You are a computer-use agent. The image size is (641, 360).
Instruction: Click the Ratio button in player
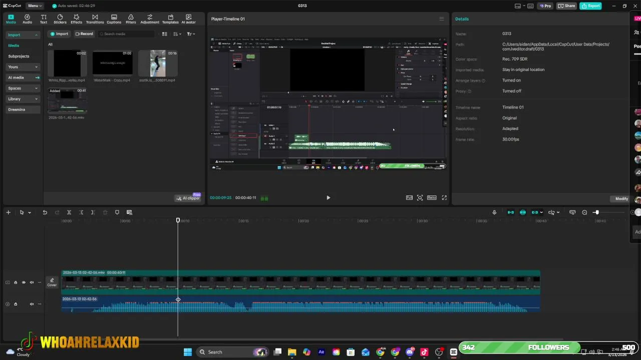(432, 197)
